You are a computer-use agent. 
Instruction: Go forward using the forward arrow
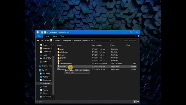pyautogui.click(x=42, y=41)
